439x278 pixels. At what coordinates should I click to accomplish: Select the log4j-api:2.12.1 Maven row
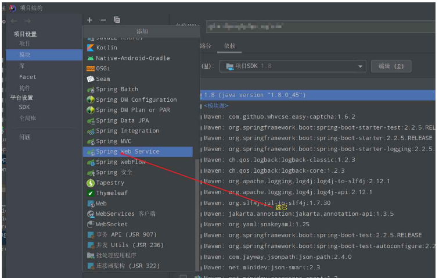[x=318, y=193]
